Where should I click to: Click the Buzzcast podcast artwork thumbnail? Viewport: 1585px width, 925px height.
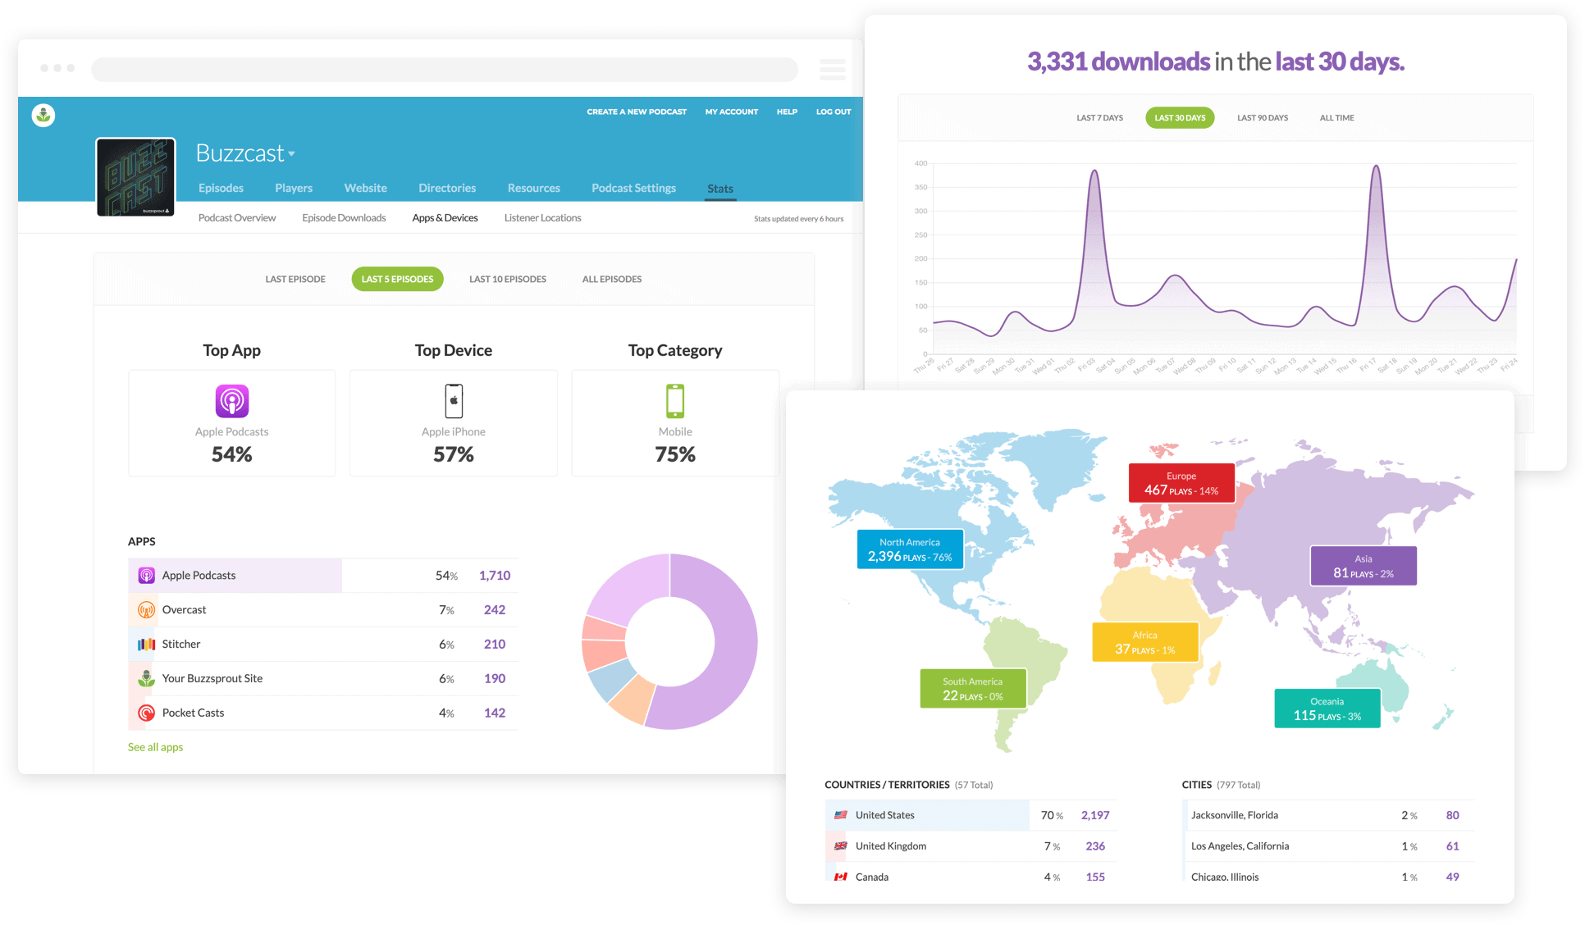tap(135, 176)
